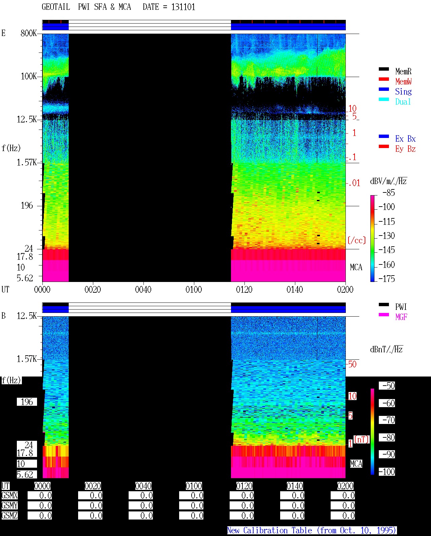Screen dimensions: 431x536
Task: Click the '196' label on B panel axis
Action: tap(27, 402)
